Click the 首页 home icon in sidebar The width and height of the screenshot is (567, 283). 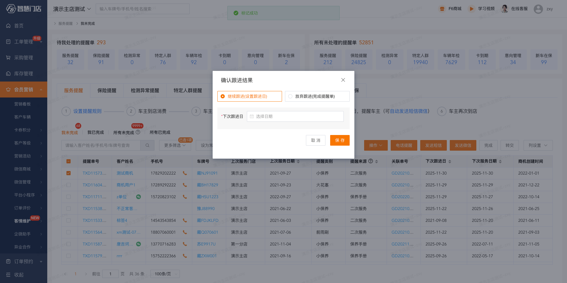pyautogui.click(x=8, y=26)
